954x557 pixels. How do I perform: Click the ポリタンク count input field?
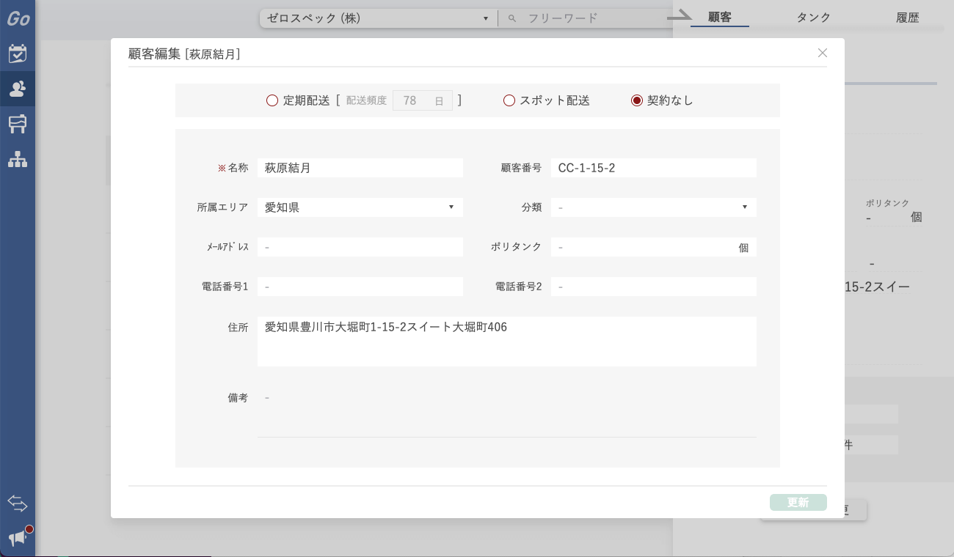pyautogui.click(x=654, y=247)
